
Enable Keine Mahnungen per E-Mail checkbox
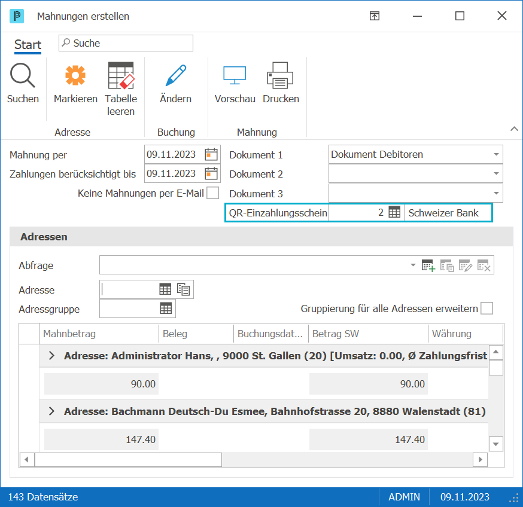[x=213, y=193]
